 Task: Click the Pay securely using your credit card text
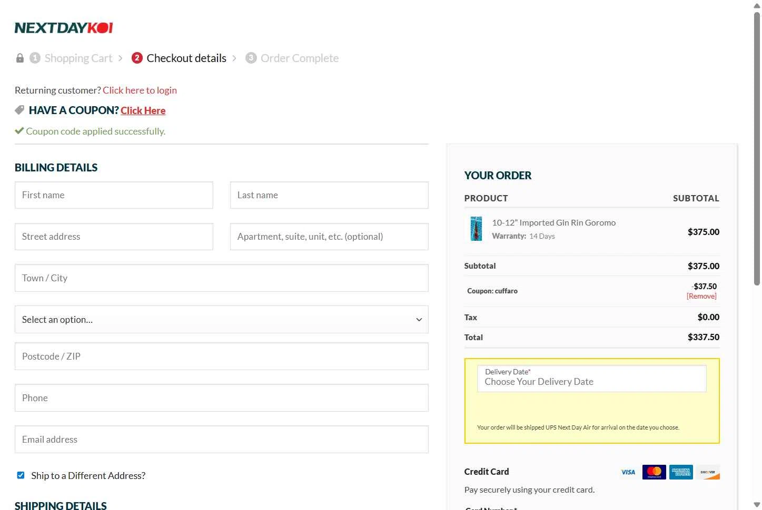529,489
